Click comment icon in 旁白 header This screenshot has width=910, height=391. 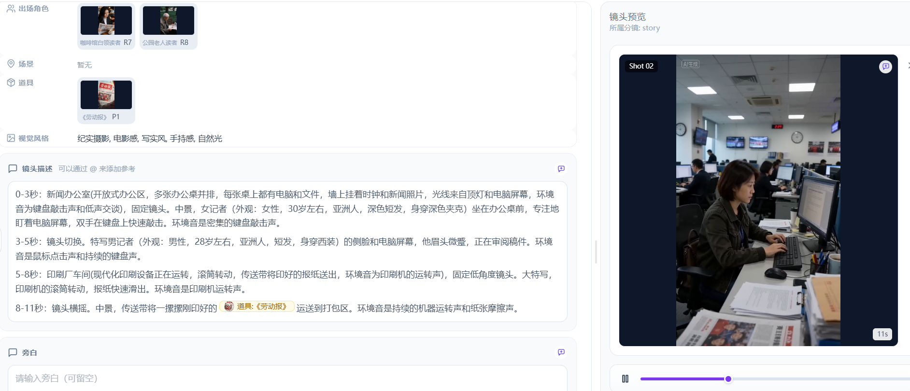pyautogui.click(x=561, y=352)
